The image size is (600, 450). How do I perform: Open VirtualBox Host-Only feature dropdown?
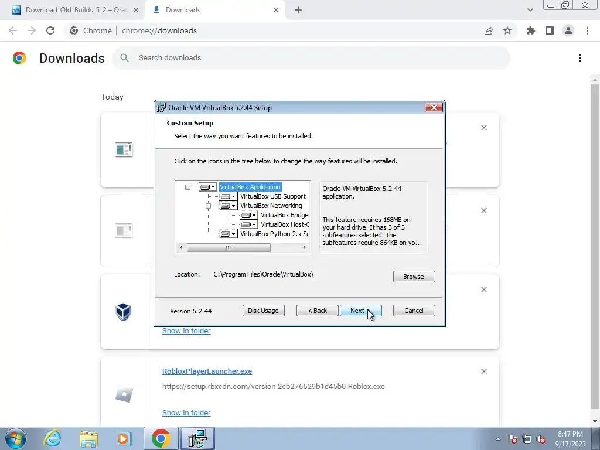click(249, 224)
